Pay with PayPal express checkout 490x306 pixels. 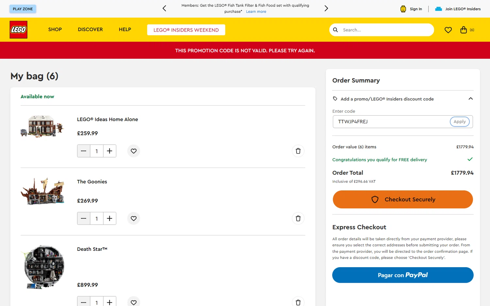coord(403,275)
